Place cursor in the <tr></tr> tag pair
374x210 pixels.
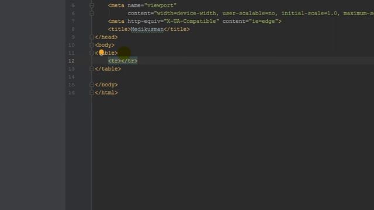pos(123,61)
